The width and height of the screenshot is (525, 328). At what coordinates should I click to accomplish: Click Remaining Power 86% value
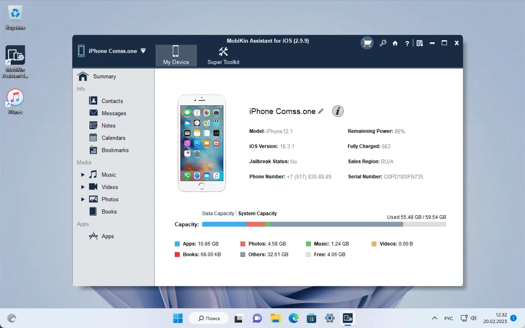click(400, 131)
